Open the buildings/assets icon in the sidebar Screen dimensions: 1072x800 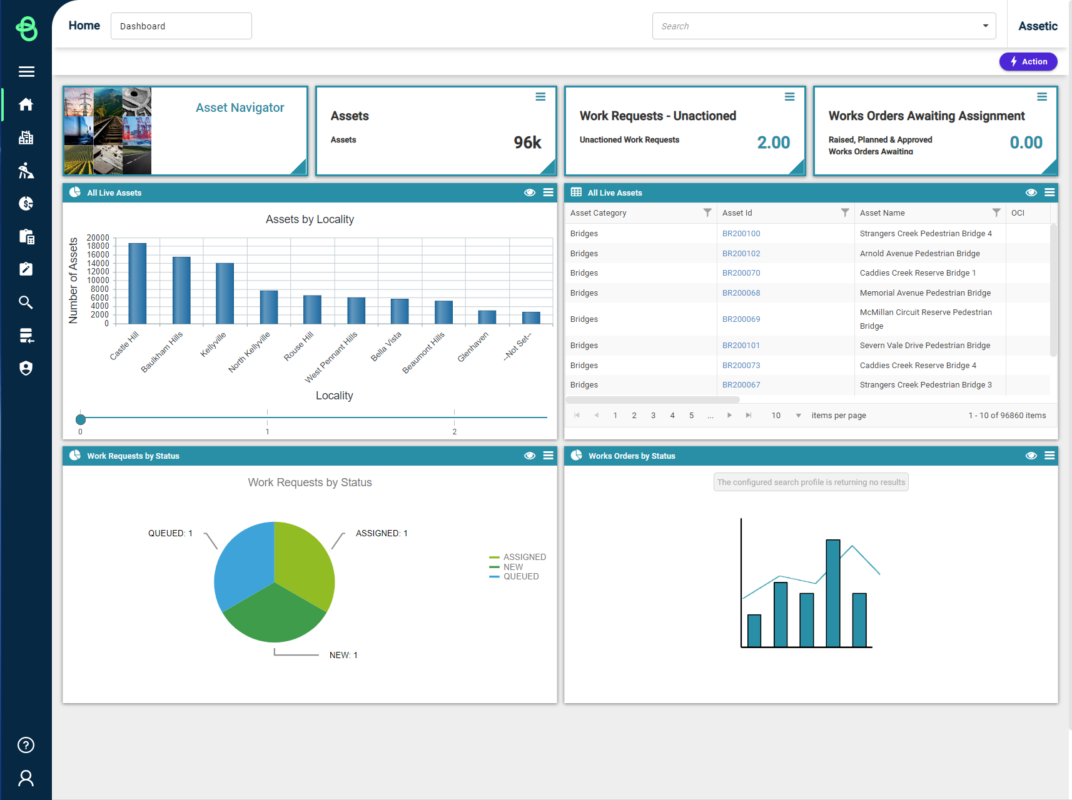point(26,137)
